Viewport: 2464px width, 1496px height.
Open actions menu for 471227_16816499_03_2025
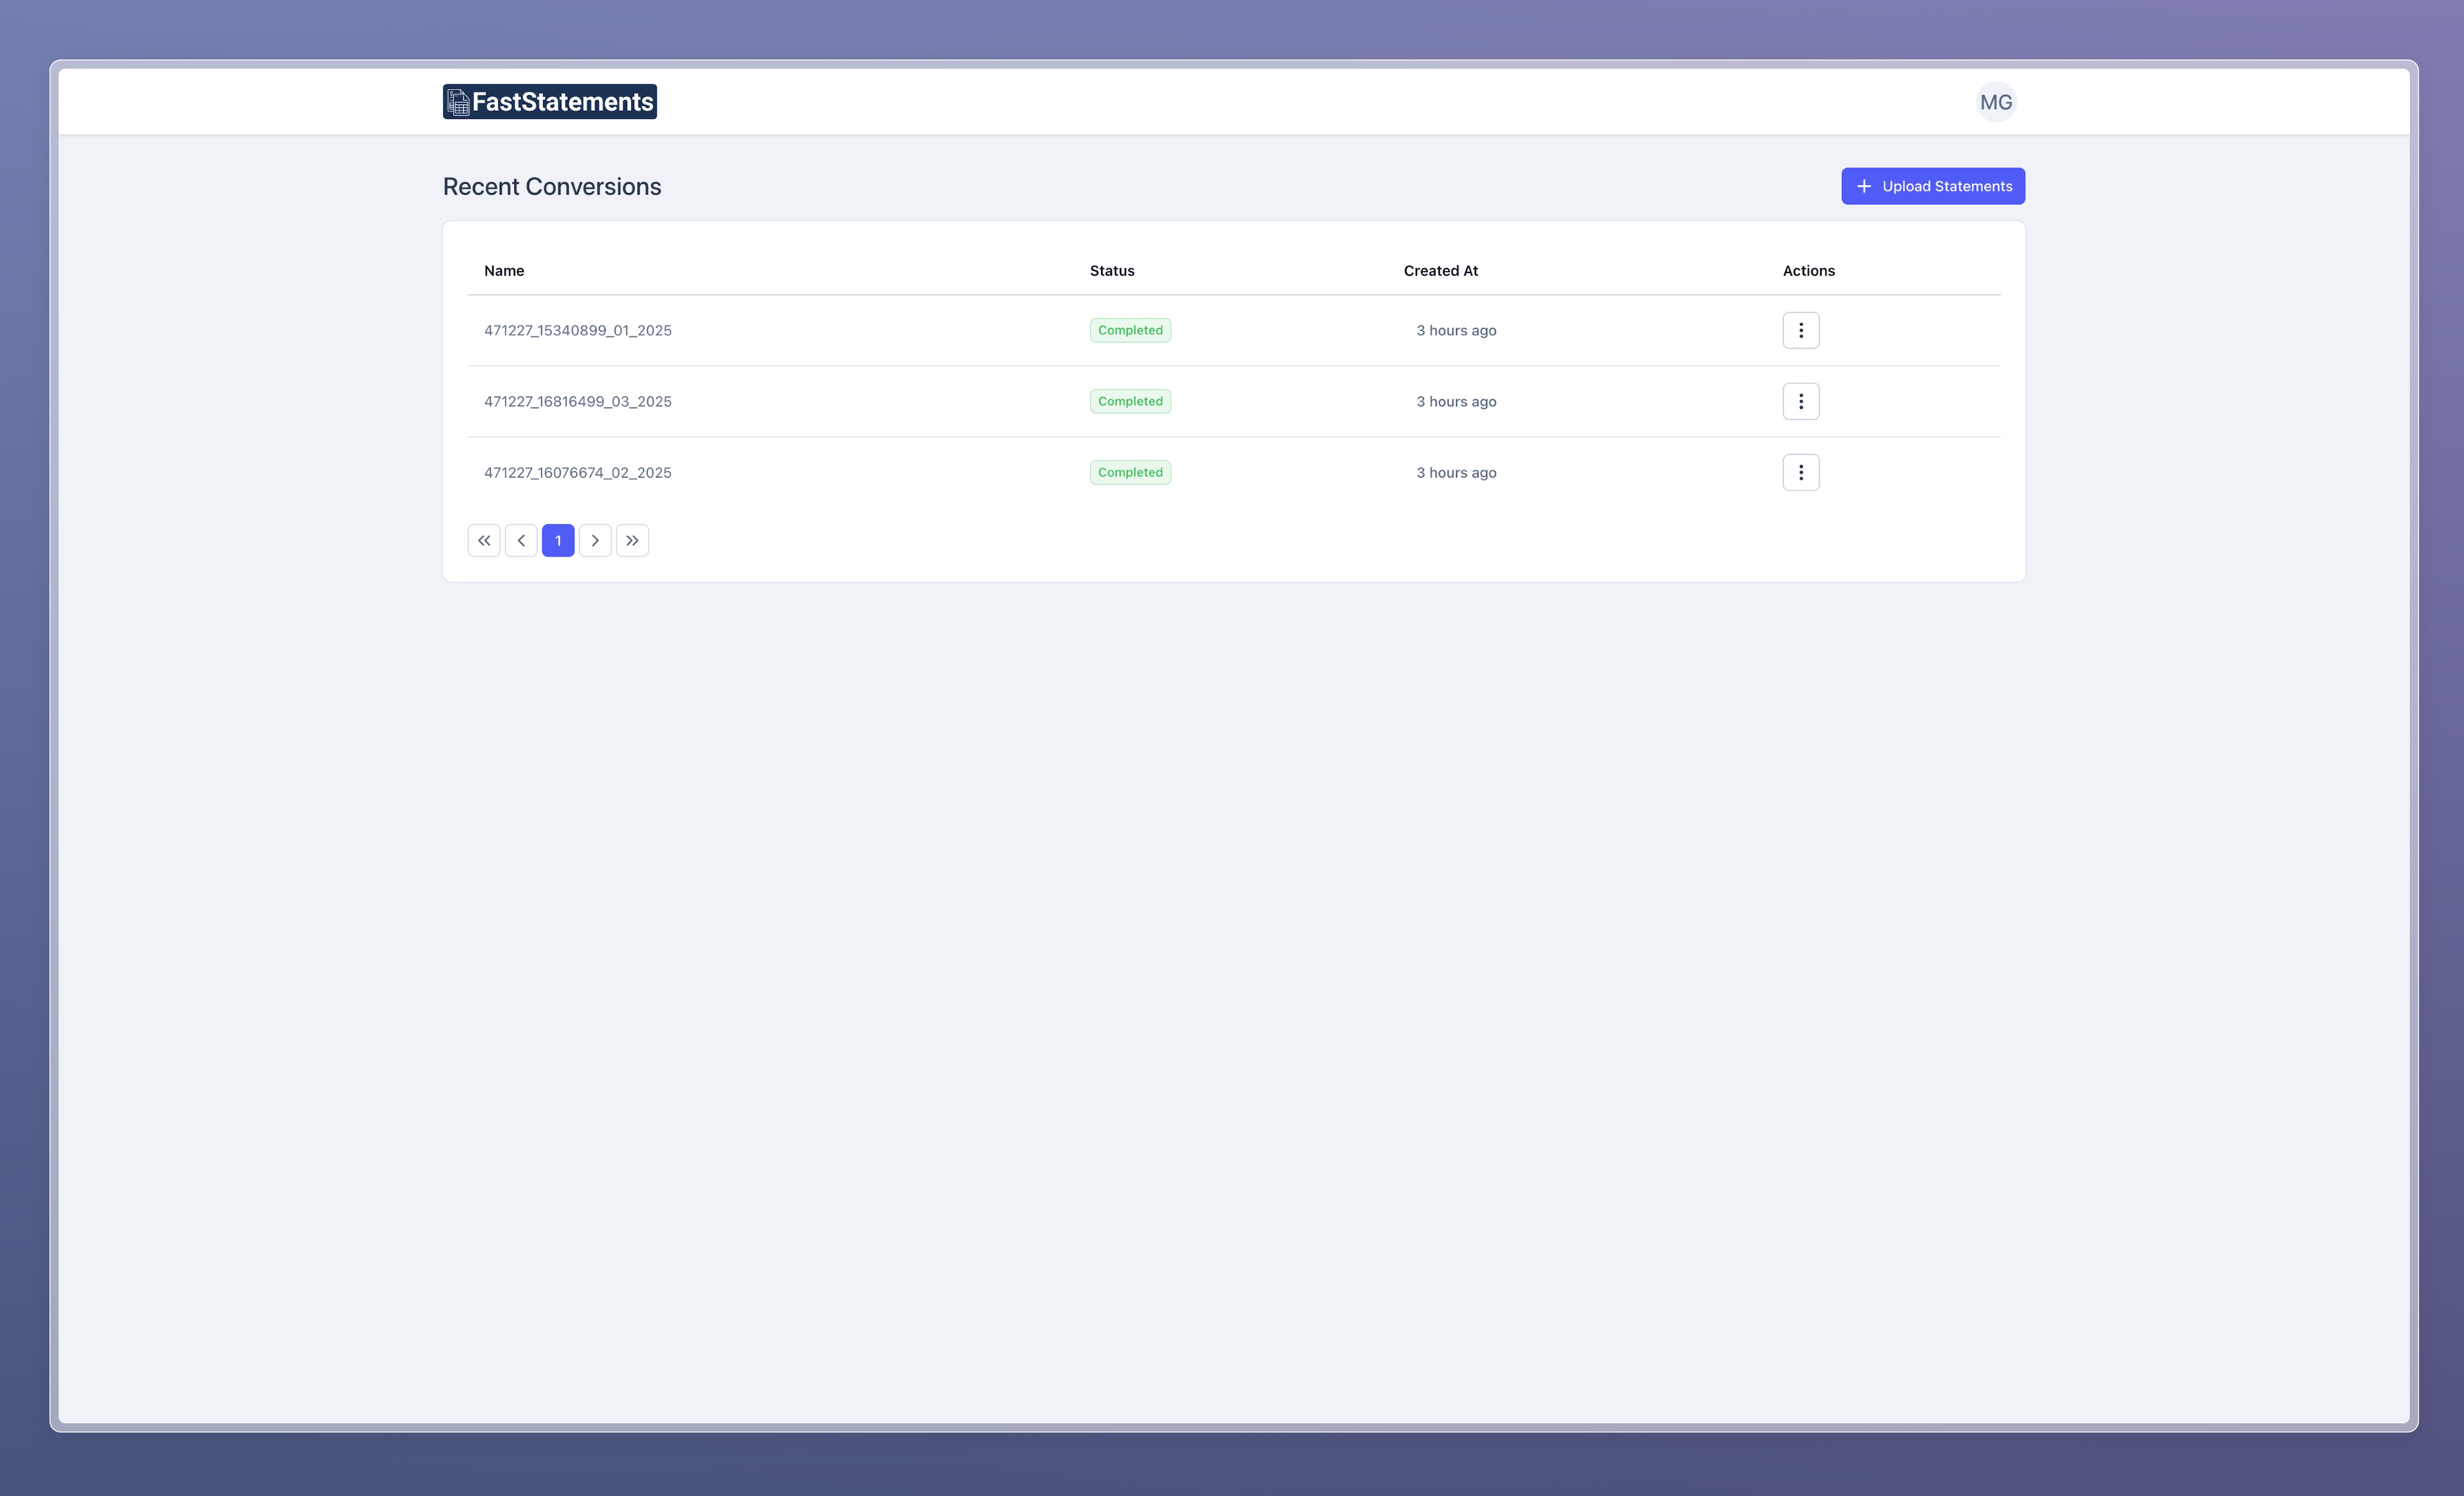click(x=1800, y=402)
